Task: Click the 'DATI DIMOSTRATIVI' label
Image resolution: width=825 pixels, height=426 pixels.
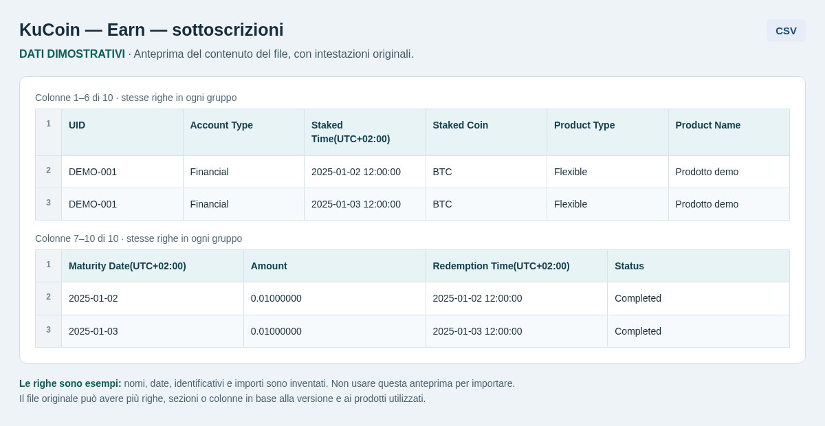Action: (x=72, y=54)
